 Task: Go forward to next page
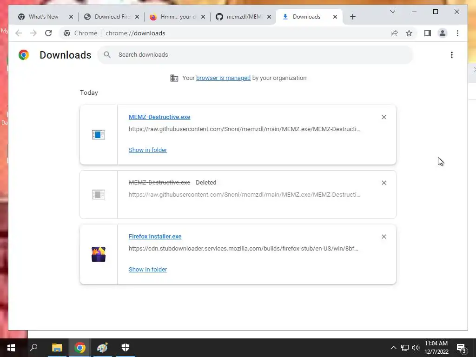point(33,33)
